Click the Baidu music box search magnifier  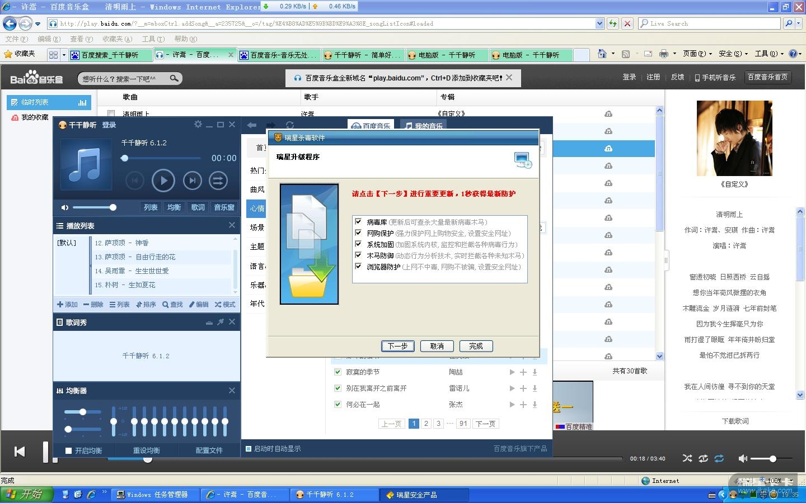[x=174, y=78]
